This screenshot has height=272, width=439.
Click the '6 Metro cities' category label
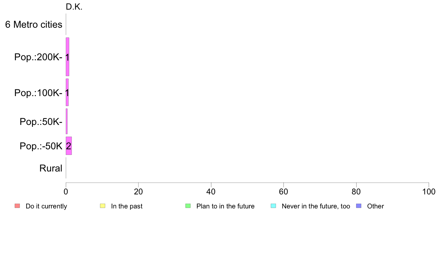(x=34, y=25)
